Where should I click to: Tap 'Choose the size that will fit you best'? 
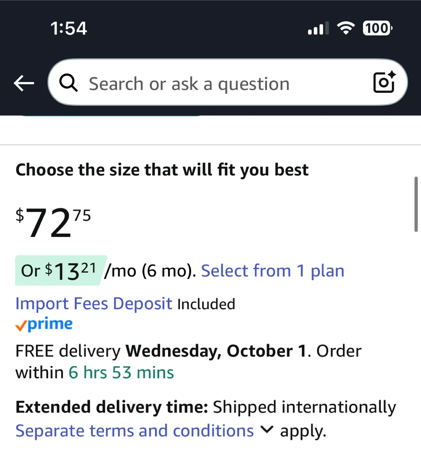click(162, 170)
